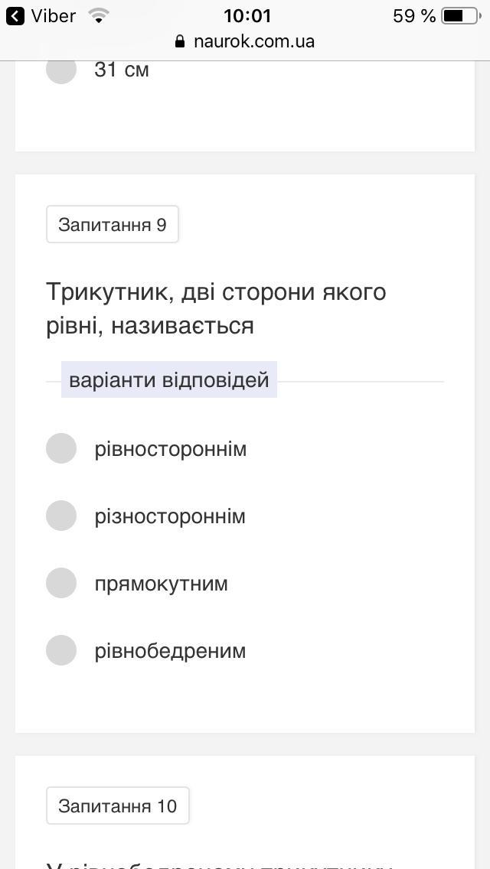Click the question text about Трикутник

(x=216, y=308)
